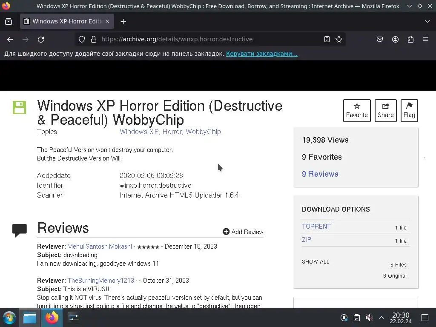Open the file manager taskbar icon

click(x=30, y=318)
